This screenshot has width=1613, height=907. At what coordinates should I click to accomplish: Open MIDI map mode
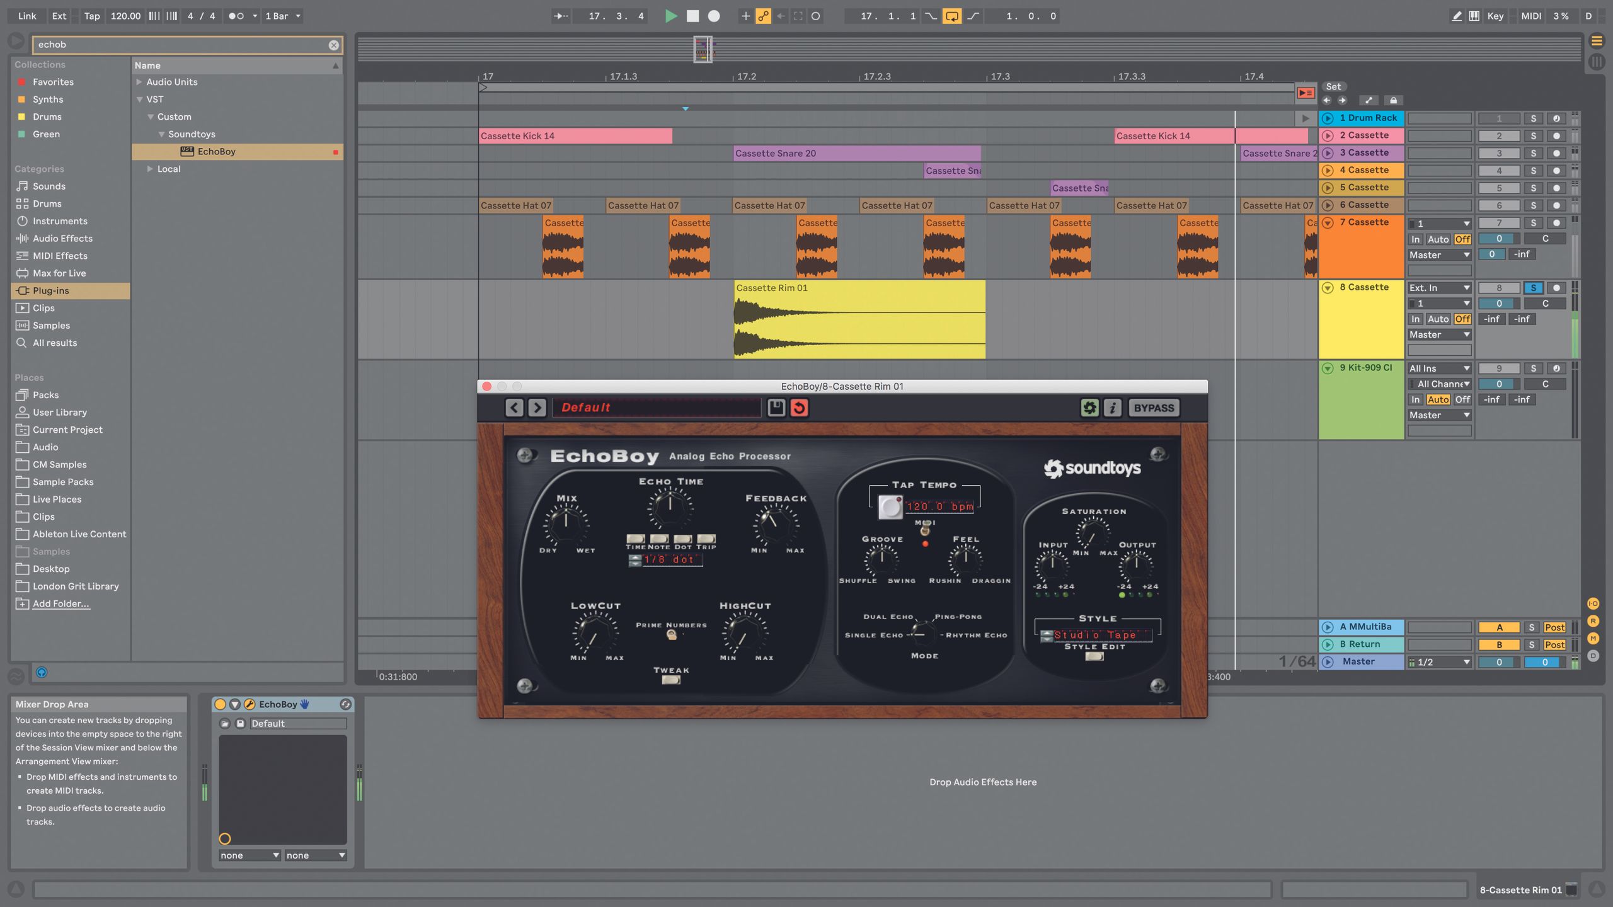pos(1531,16)
